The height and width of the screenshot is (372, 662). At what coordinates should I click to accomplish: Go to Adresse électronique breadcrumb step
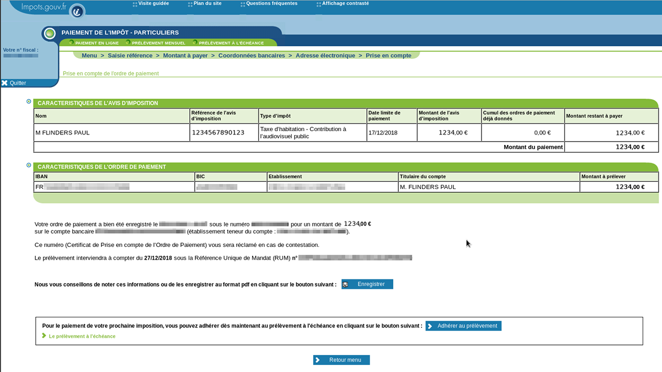pyautogui.click(x=325, y=56)
